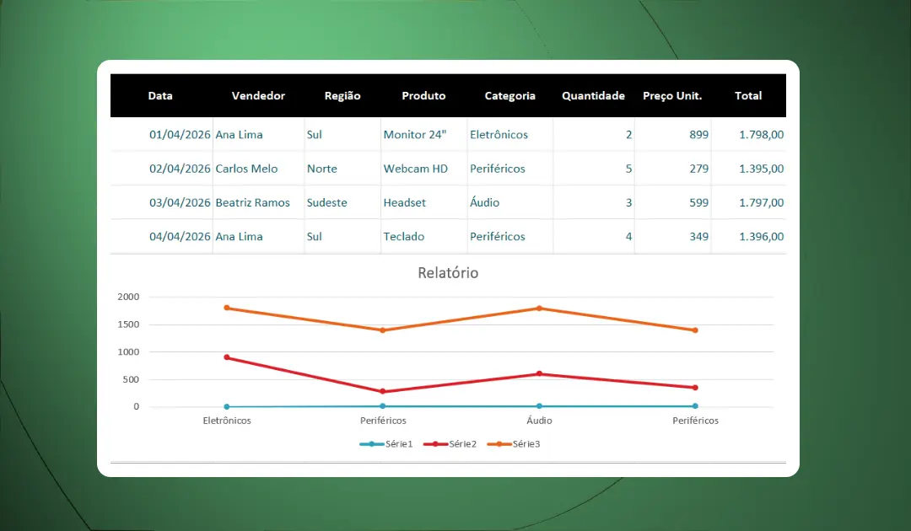Click Periféricos in the Teclado row
This screenshot has width=911, height=531.
click(498, 237)
